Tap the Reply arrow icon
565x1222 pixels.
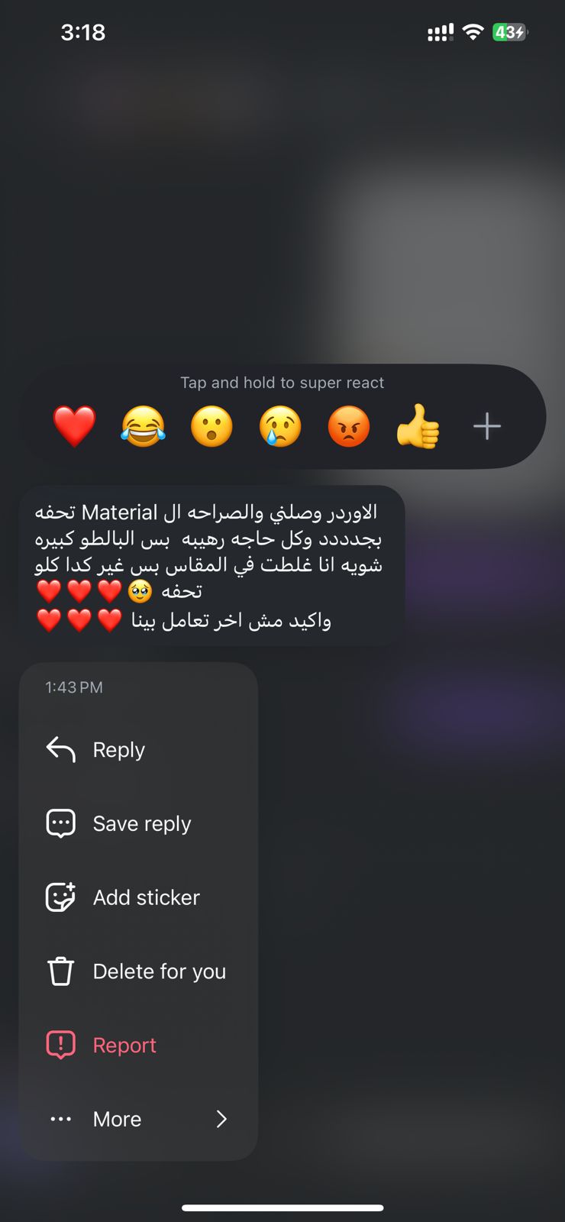[x=61, y=749]
